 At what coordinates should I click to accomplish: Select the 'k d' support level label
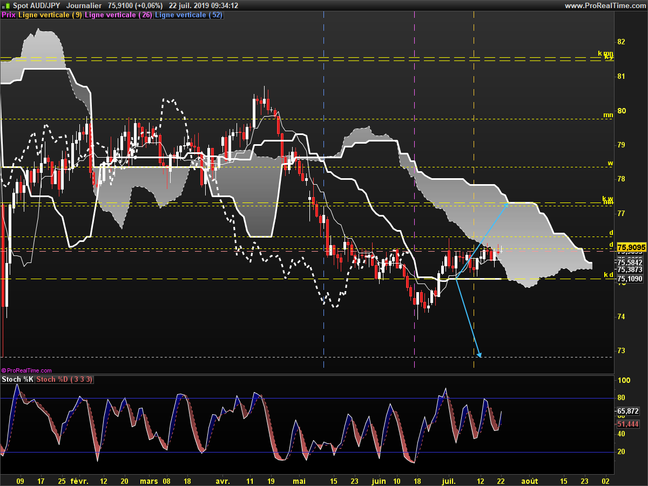608,275
